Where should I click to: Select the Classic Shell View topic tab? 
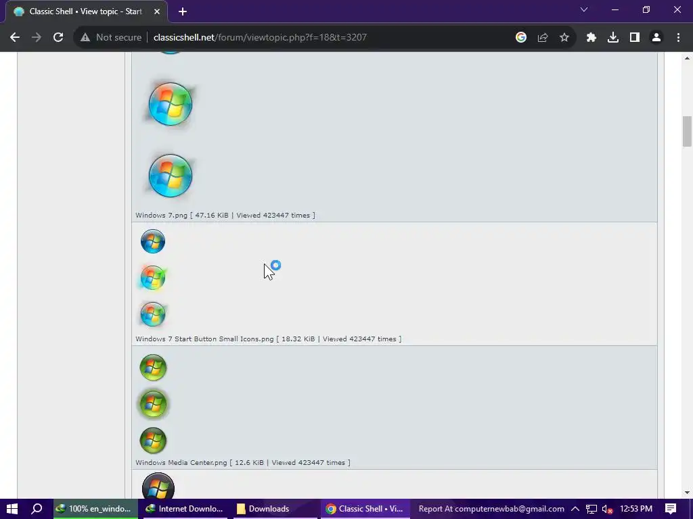click(86, 12)
